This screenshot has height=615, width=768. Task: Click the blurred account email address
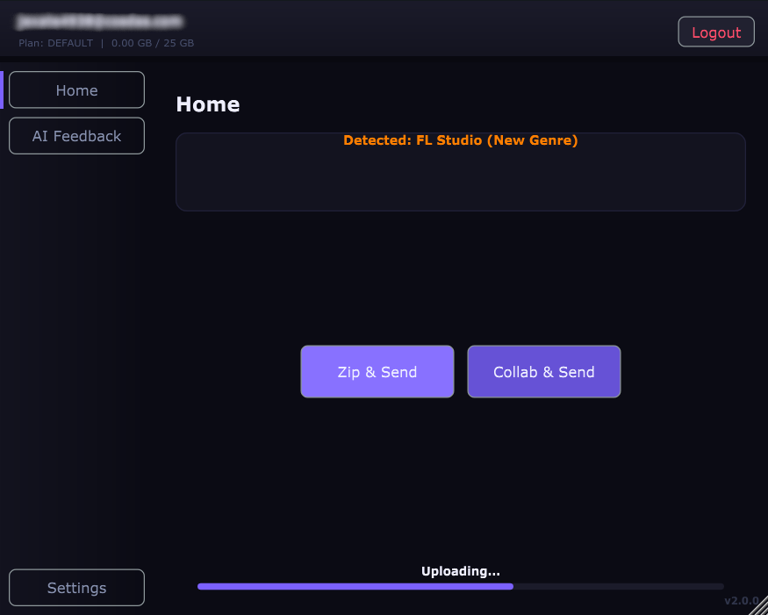coord(100,21)
